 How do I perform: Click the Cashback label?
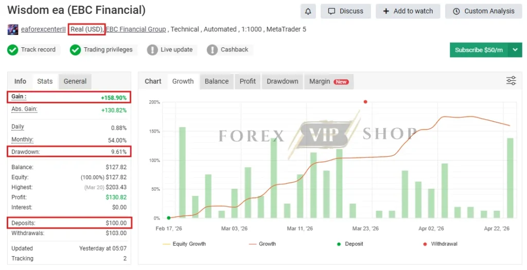234,50
